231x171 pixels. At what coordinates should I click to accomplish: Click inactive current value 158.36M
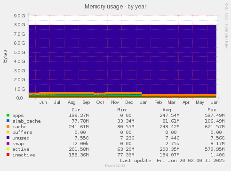[79, 155]
